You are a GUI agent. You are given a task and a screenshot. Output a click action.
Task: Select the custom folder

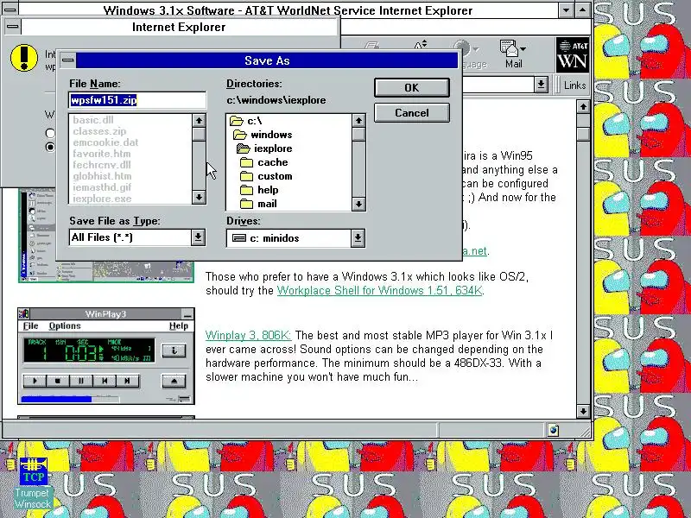(x=266, y=176)
